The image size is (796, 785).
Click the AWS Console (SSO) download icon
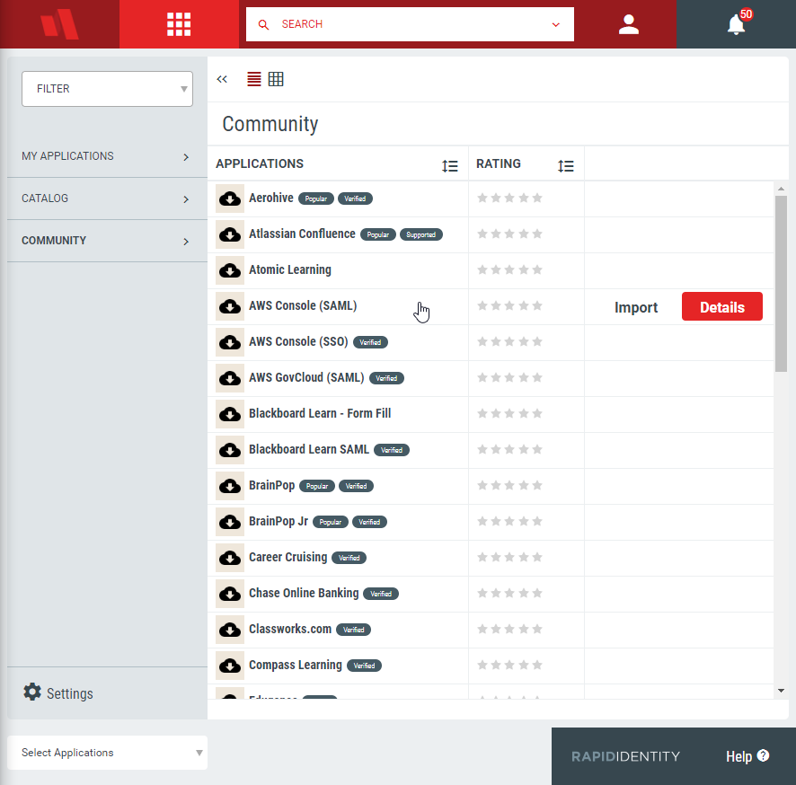[230, 342]
